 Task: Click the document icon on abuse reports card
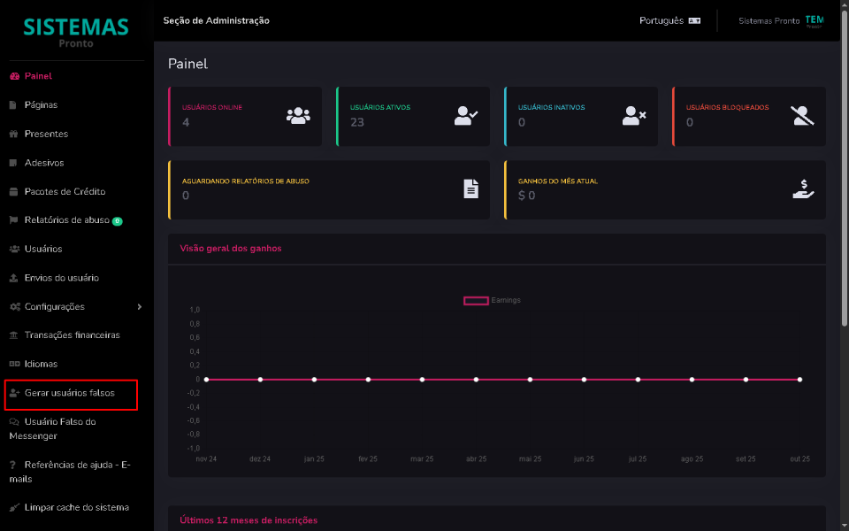pyautogui.click(x=470, y=189)
